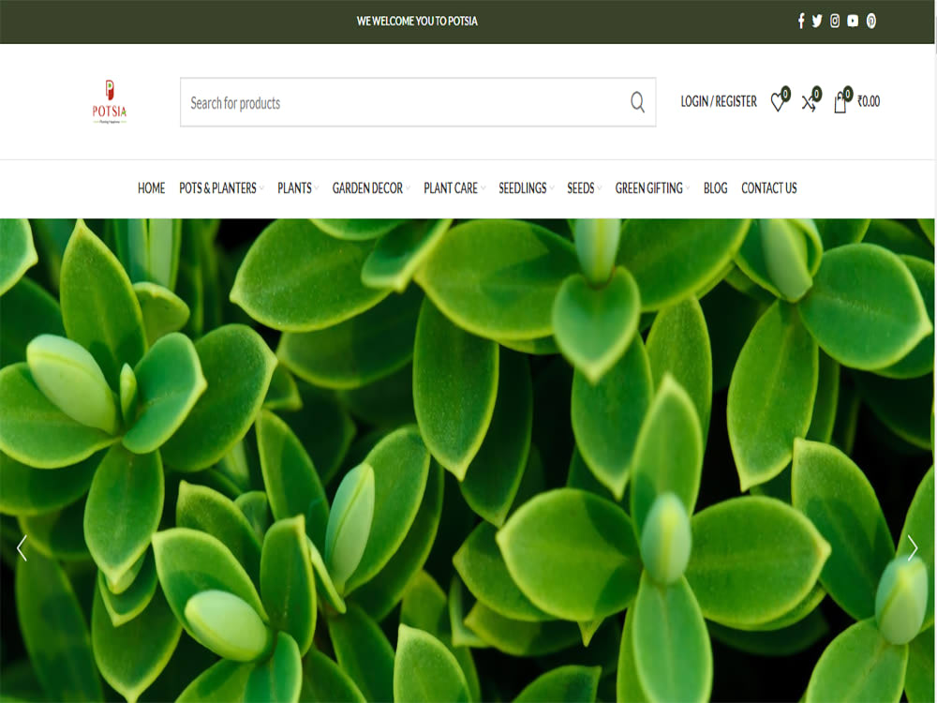The height and width of the screenshot is (703, 937).
Task: Click the LOGIN / REGISTER link
Action: [x=720, y=102]
